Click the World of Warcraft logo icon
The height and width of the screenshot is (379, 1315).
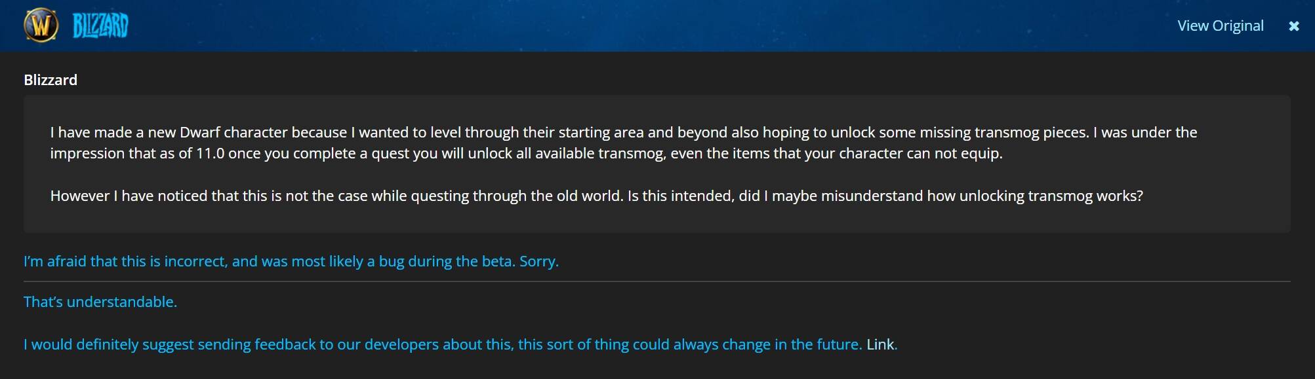tap(41, 26)
